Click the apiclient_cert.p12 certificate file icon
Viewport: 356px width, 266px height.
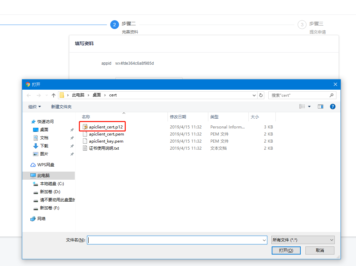coord(85,127)
